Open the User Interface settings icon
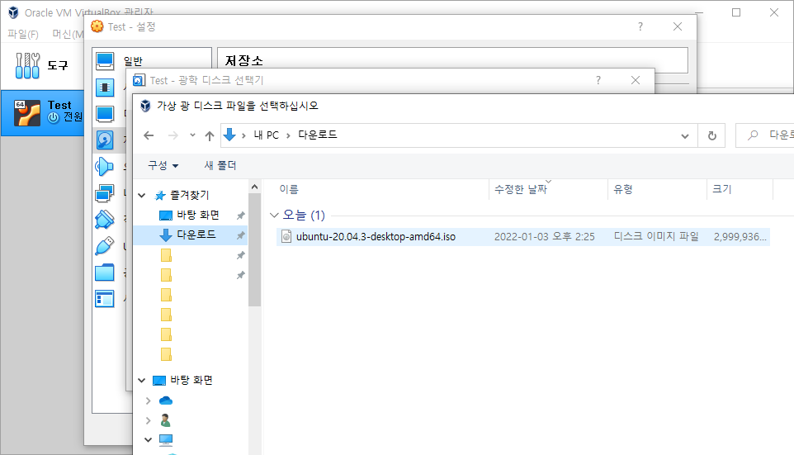 105,298
